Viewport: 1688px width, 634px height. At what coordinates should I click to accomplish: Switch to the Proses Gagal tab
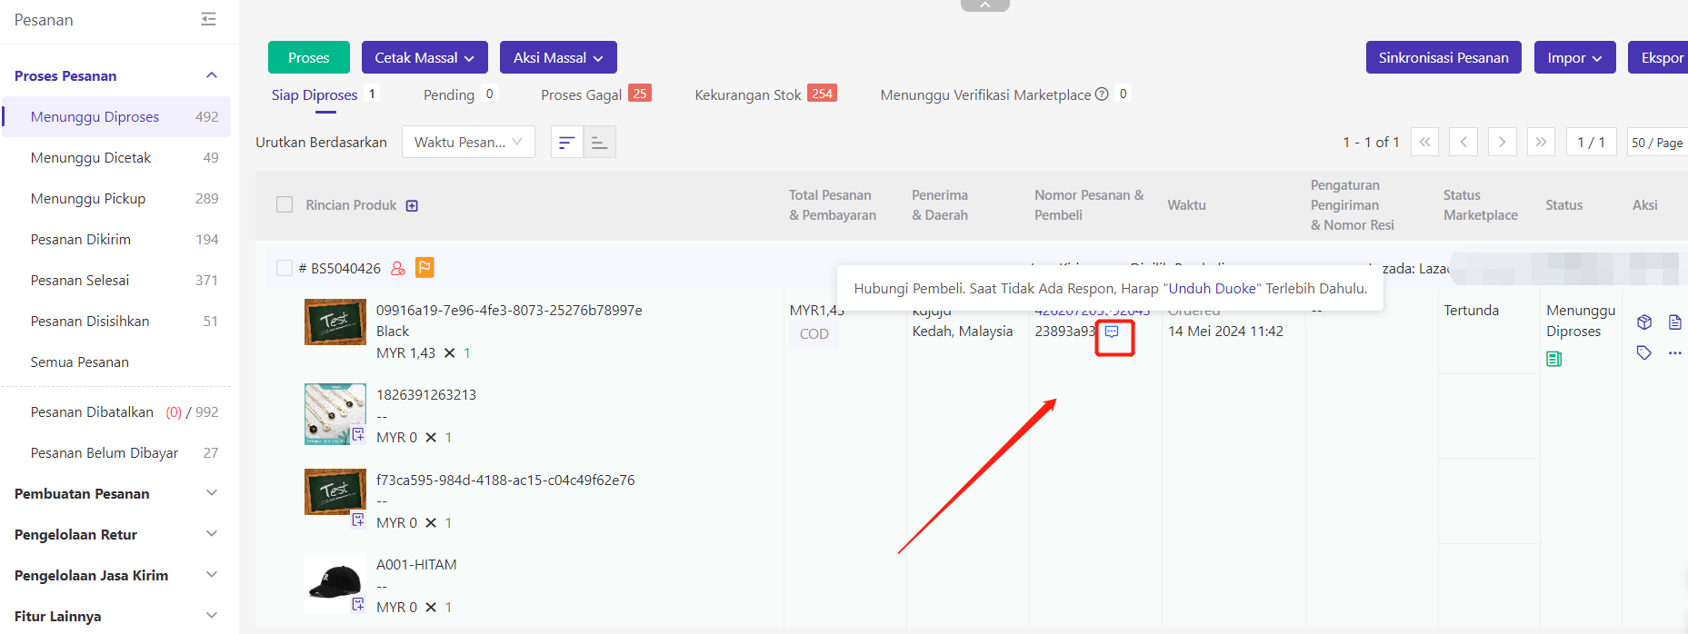(x=582, y=94)
